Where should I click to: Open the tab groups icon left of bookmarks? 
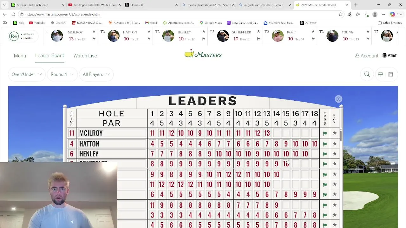[x=4, y=23]
